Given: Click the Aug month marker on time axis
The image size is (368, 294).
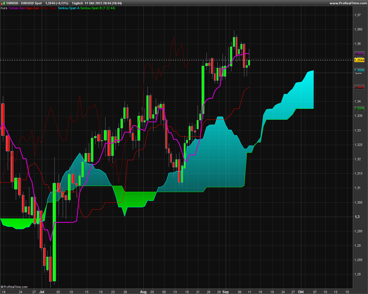Looking at the screenshot, I should 143,292.
